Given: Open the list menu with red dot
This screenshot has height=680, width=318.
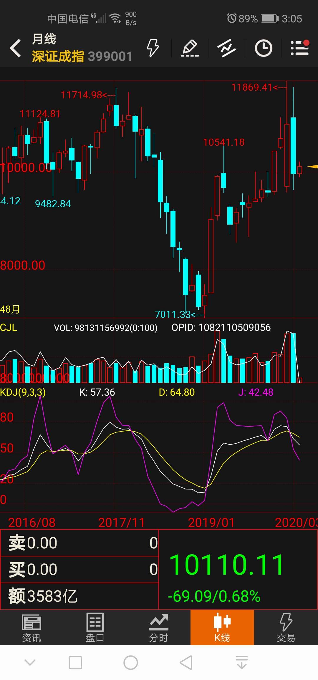Looking at the screenshot, I should click(x=300, y=48).
